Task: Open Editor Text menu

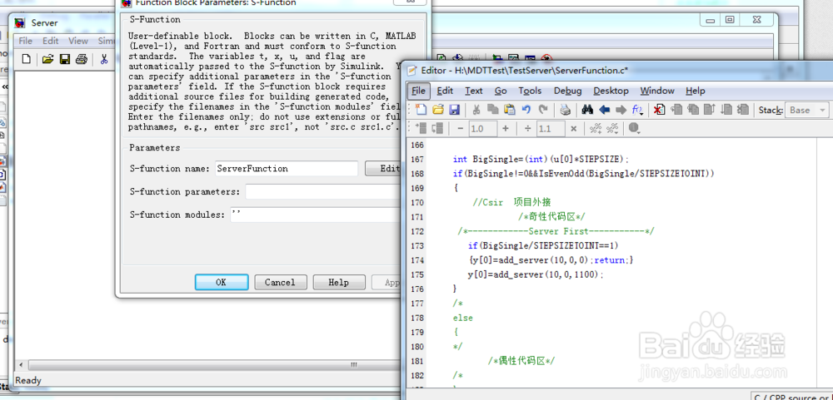Action: (x=473, y=91)
